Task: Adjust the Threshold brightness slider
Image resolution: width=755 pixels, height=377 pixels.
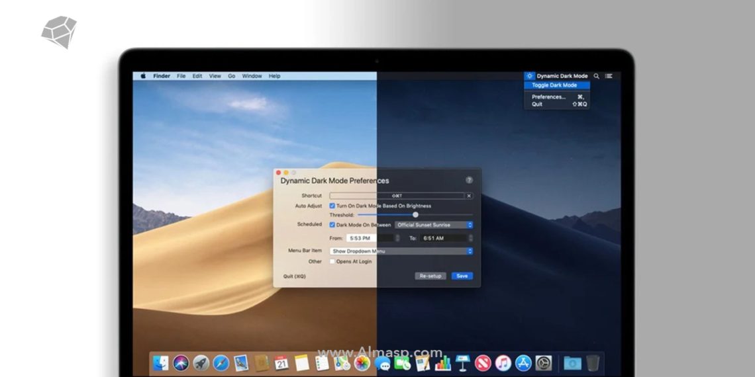Action: point(415,215)
